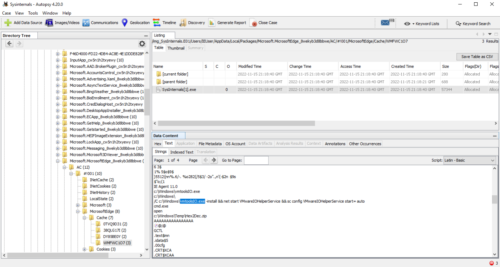500x267 pixels.
Task: Click the red error indicator in the status bar
Action: [x=492, y=263]
